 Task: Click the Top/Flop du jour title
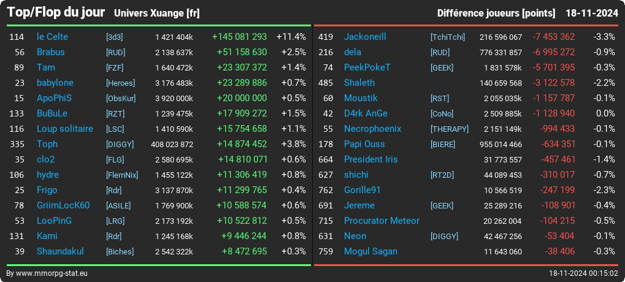56,12
